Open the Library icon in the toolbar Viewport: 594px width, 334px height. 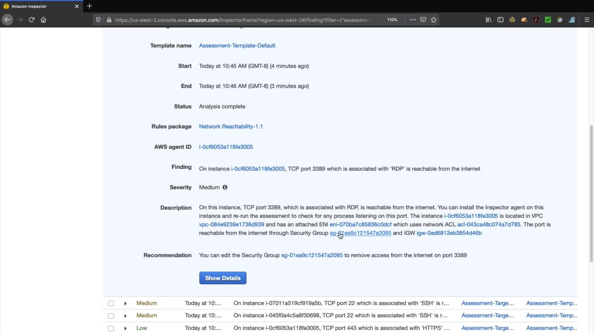coord(489,20)
